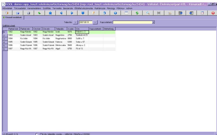This screenshot has height=135, width=217.
Task: Click the previous date '<' button
Action: click(x=76, y=22)
